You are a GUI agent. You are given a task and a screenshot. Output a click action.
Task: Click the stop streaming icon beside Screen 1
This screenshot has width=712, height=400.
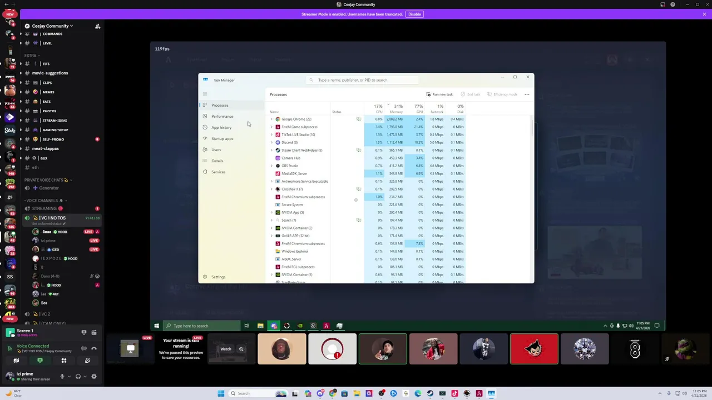pyautogui.click(x=84, y=333)
